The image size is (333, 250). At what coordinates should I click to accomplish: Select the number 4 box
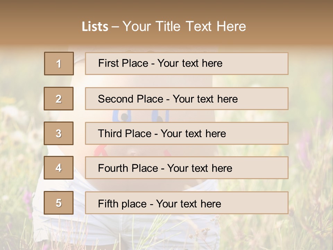tap(59, 168)
